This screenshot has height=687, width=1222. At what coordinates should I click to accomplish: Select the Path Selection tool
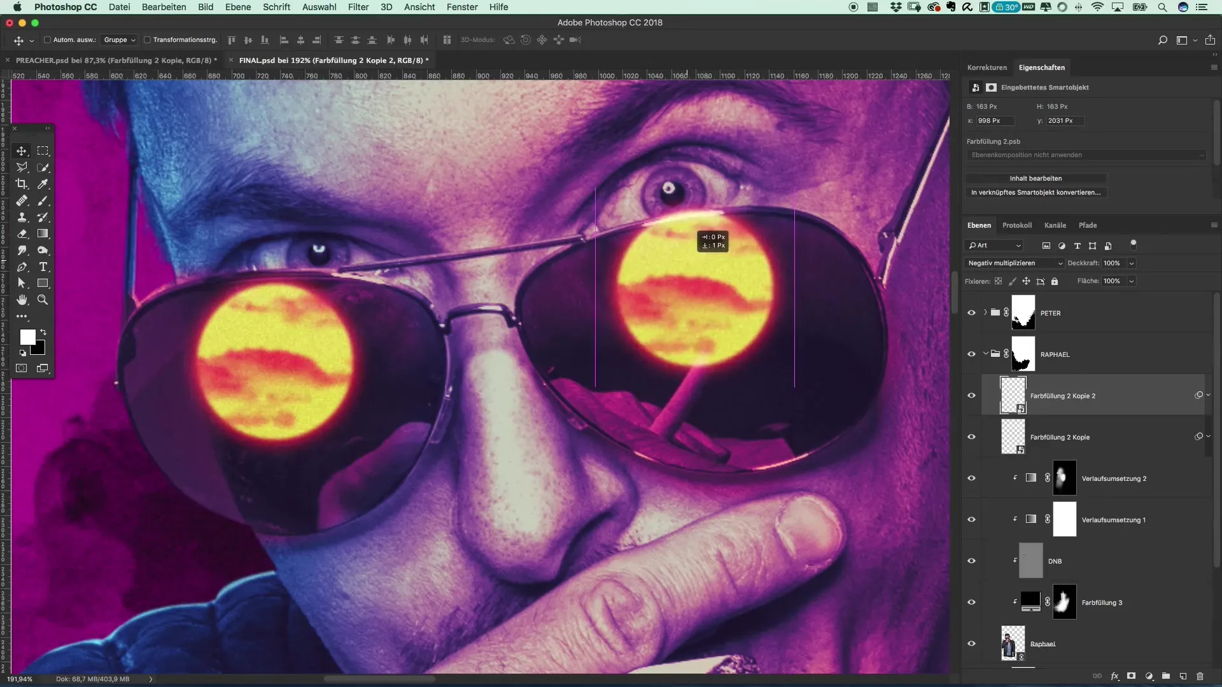coord(22,283)
